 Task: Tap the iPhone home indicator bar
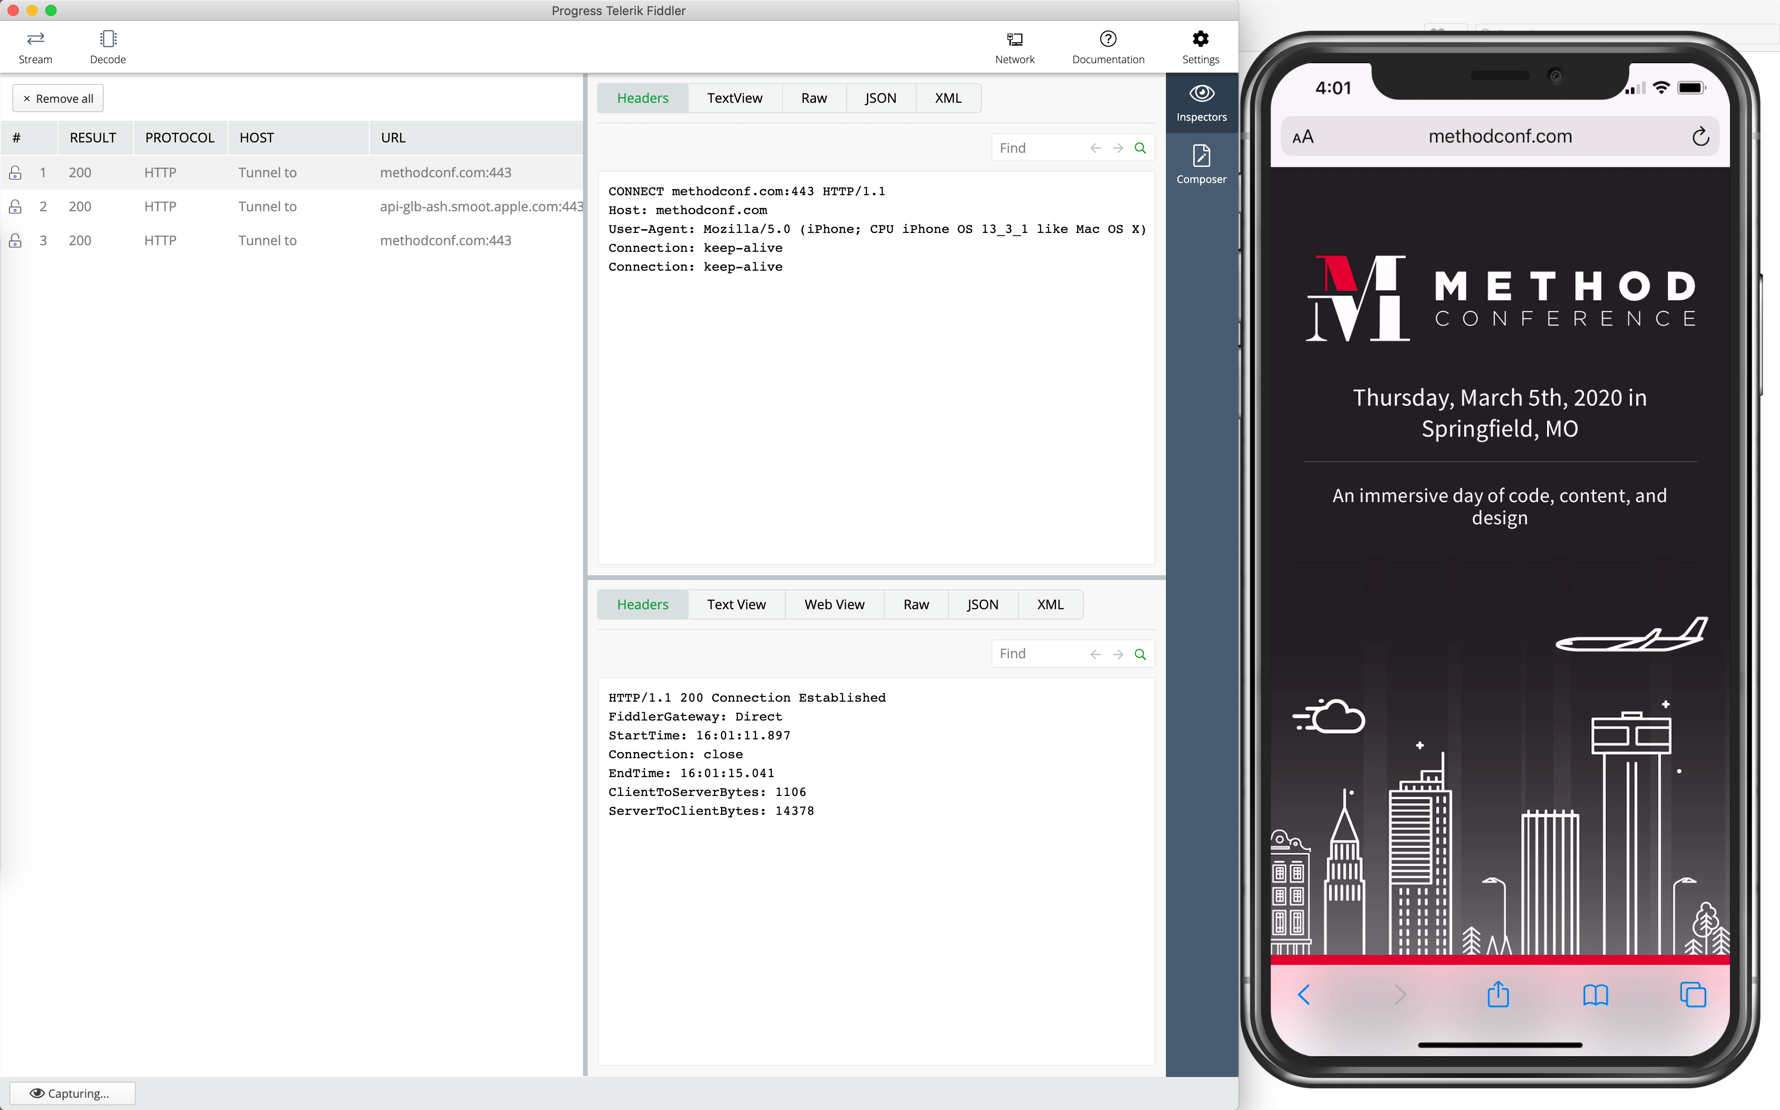(x=1499, y=1044)
